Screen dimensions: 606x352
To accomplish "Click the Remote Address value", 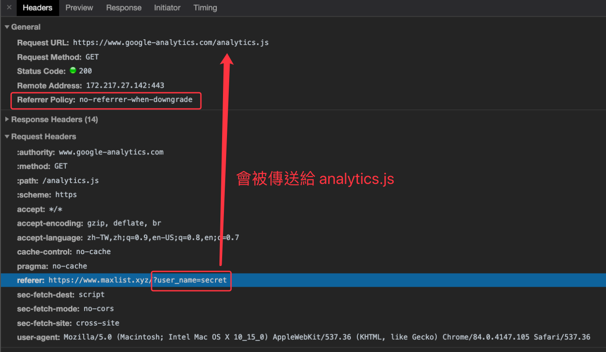I will pos(125,86).
